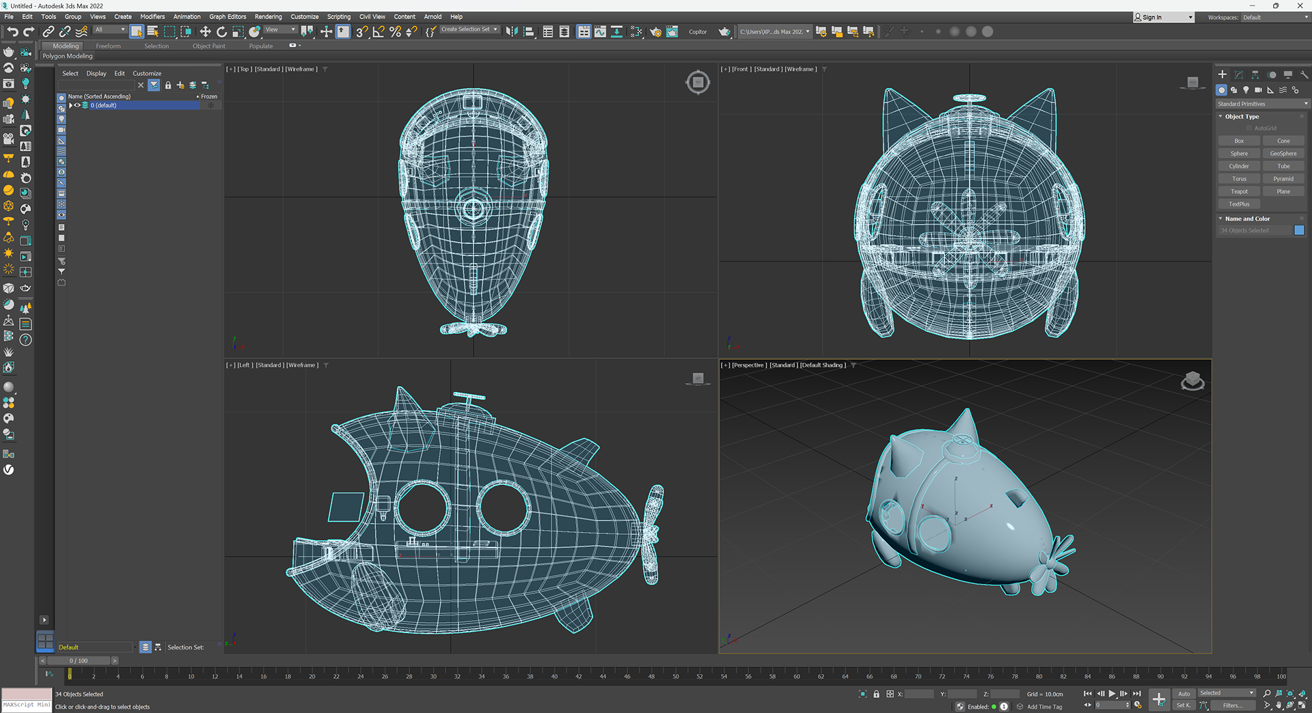Toggle visibility eye of 0 (default) layer
The height and width of the screenshot is (713, 1312).
(x=77, y=105)
